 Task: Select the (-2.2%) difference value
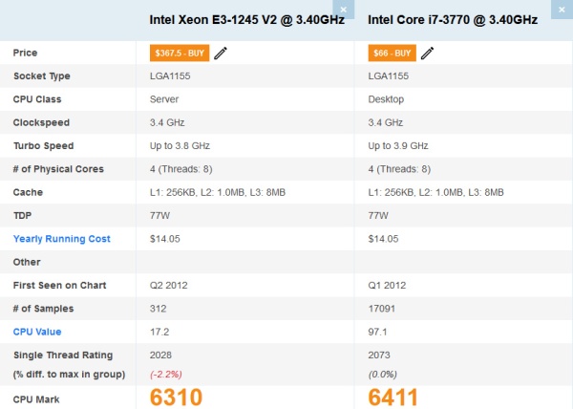[x=166, y=375]
